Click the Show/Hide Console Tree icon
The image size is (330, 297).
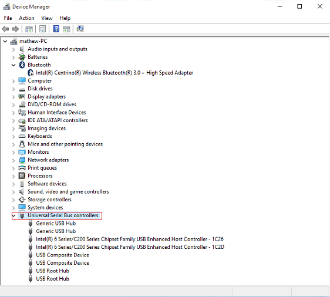click(x=29, y=29)
